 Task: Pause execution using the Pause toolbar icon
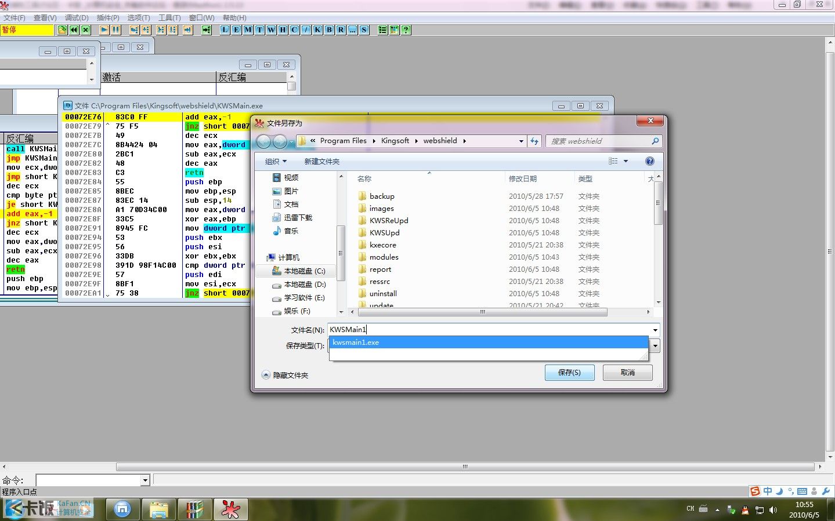(x=115, y=30)
